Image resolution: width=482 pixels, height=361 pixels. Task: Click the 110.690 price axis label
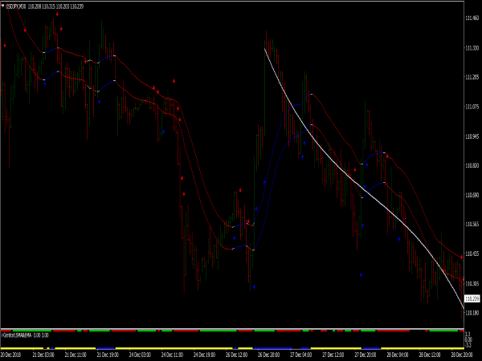(472, 195)
